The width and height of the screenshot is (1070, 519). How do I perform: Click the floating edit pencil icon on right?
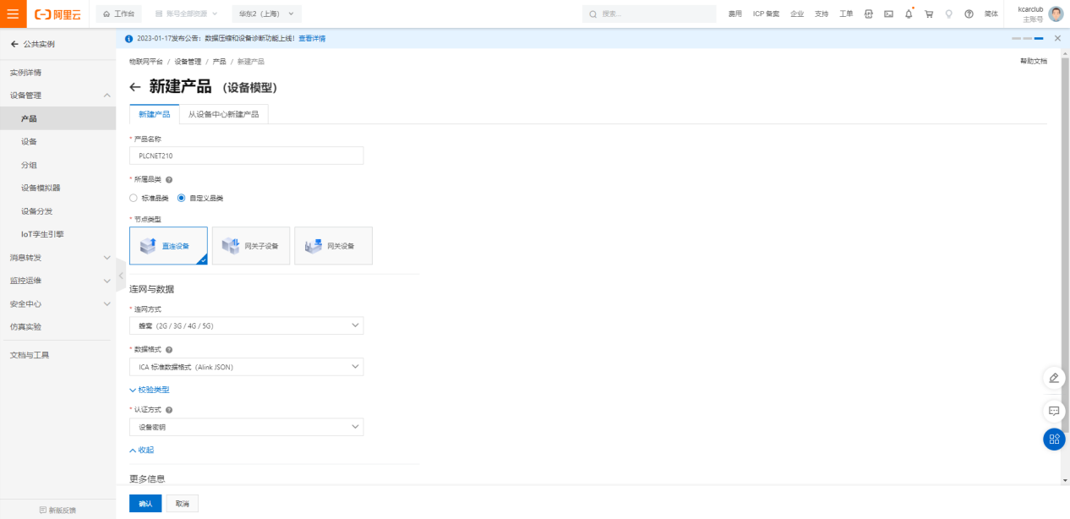[1054, 378]
